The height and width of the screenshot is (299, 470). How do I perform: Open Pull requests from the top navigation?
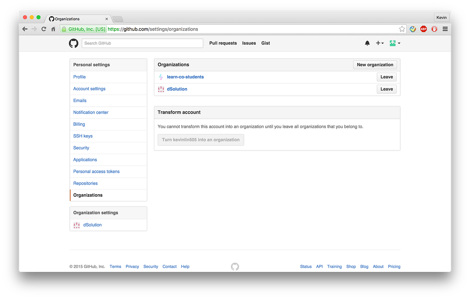(x=223, y=43)
